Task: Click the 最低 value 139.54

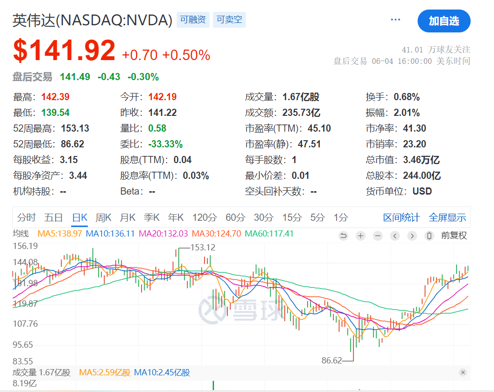Action: click(x=55, y=113)
